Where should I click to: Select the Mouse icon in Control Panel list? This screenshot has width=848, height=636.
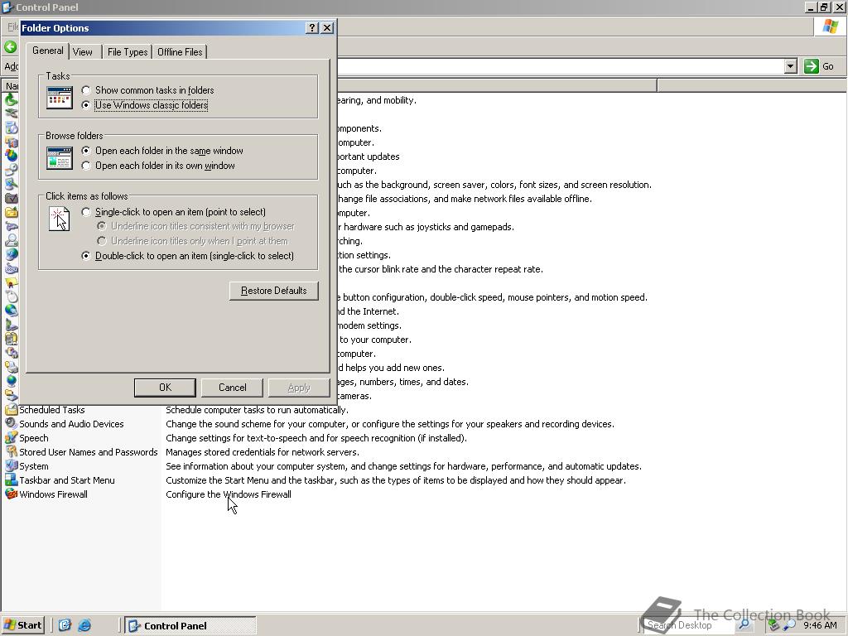click(11, 297)
